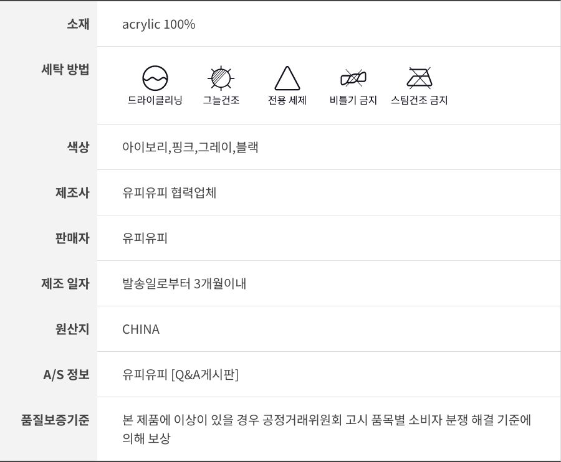This screenshot has width=561, height=462.
Task: Click the 소재 row label
Action: (78, 24)
